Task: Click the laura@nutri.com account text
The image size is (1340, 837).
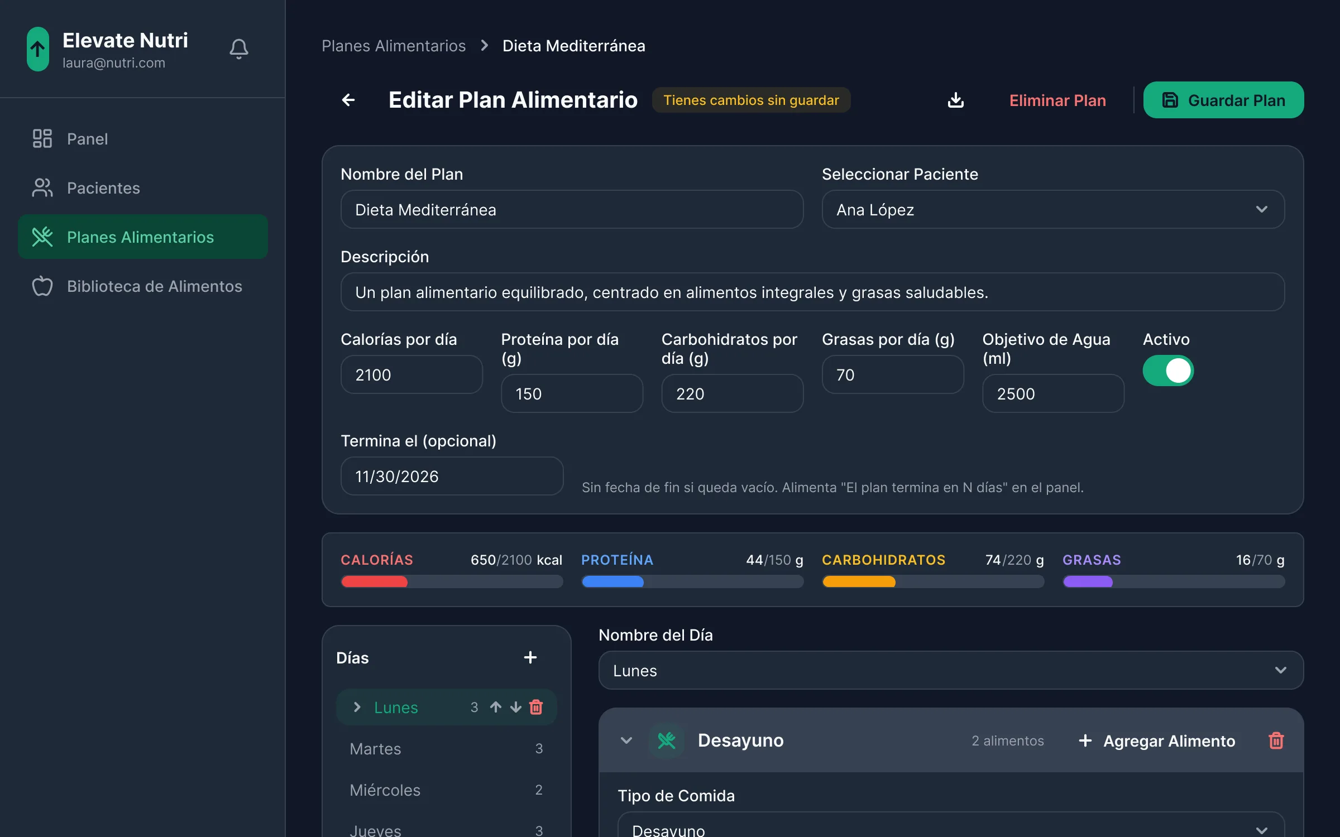Action: tap(114, 63)
